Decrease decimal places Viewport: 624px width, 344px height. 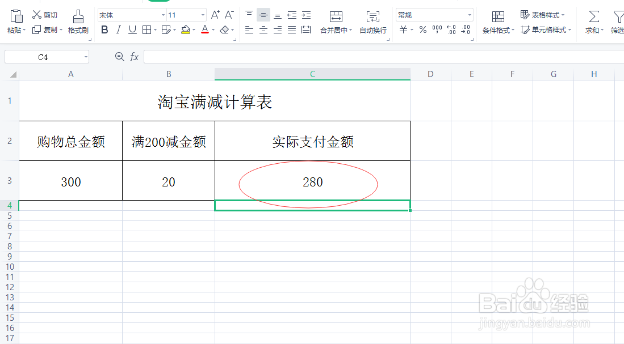[x=466, y=30]
